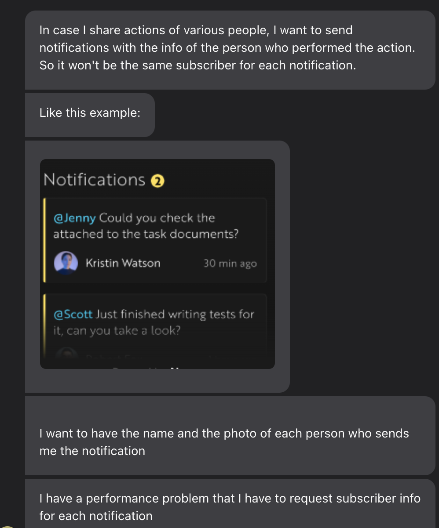Screen dimensions: 439x528
Task: Open Kristin Watson's profile avatar
Action: [x=66, y=263]
